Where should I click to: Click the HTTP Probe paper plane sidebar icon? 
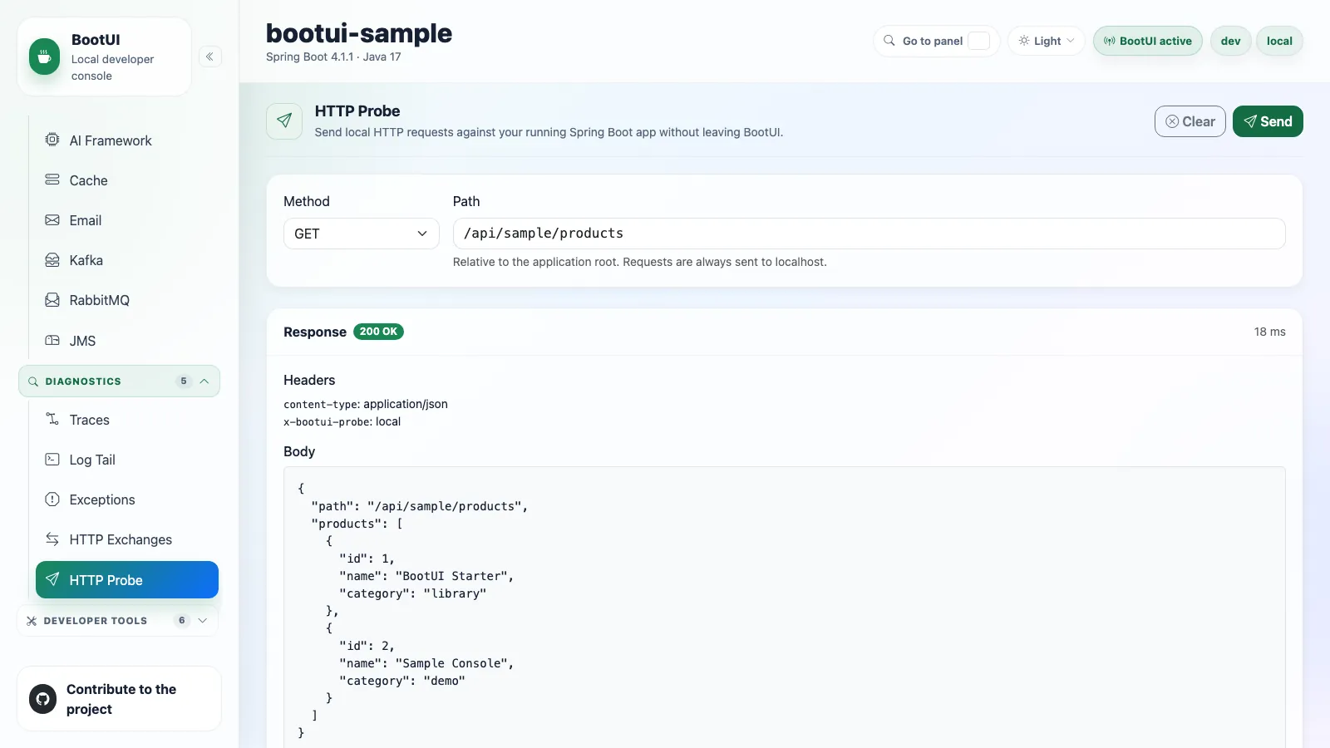[x=52, y=579]
